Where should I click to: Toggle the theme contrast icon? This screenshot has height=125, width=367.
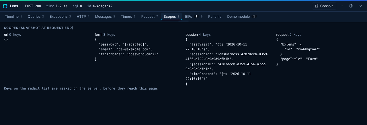coord(351,6)
